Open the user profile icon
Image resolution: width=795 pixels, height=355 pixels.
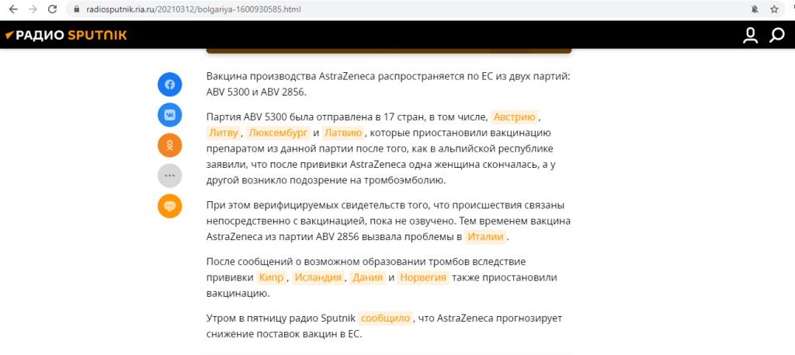tap(750, 35)
